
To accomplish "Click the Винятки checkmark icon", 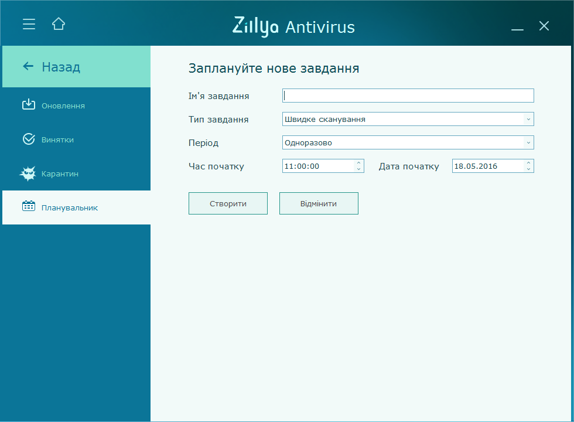I will 29,139.
